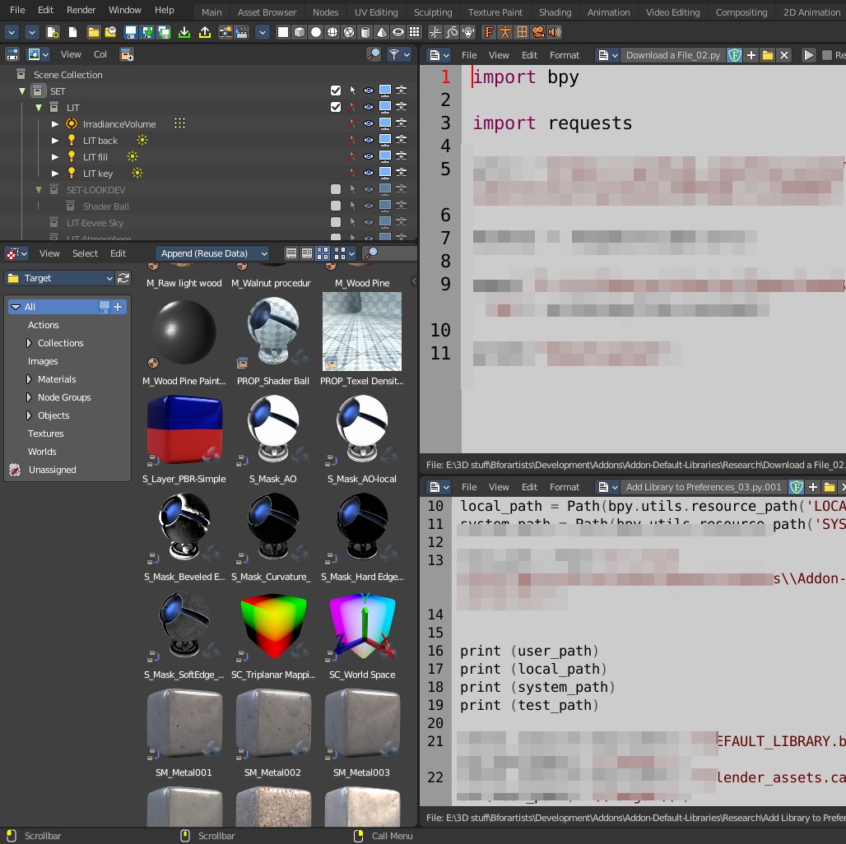This screenshot has width=846, height=844.
Task: Refresh the Target asset library
Action: click(x=123, y=278)
